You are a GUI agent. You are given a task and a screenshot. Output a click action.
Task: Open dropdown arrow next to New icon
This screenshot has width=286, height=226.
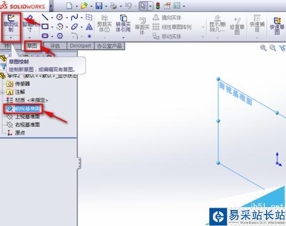[77, 6]
